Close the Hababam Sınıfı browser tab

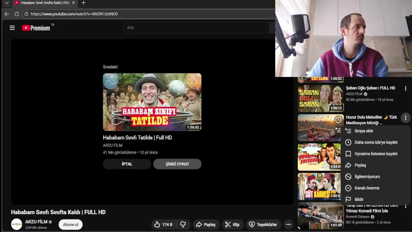click(x=73, y=3)
